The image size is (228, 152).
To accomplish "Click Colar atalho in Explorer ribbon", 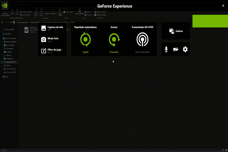I will point(25,15).
